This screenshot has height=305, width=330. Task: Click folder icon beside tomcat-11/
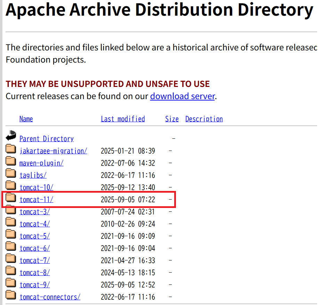point(11,198)
